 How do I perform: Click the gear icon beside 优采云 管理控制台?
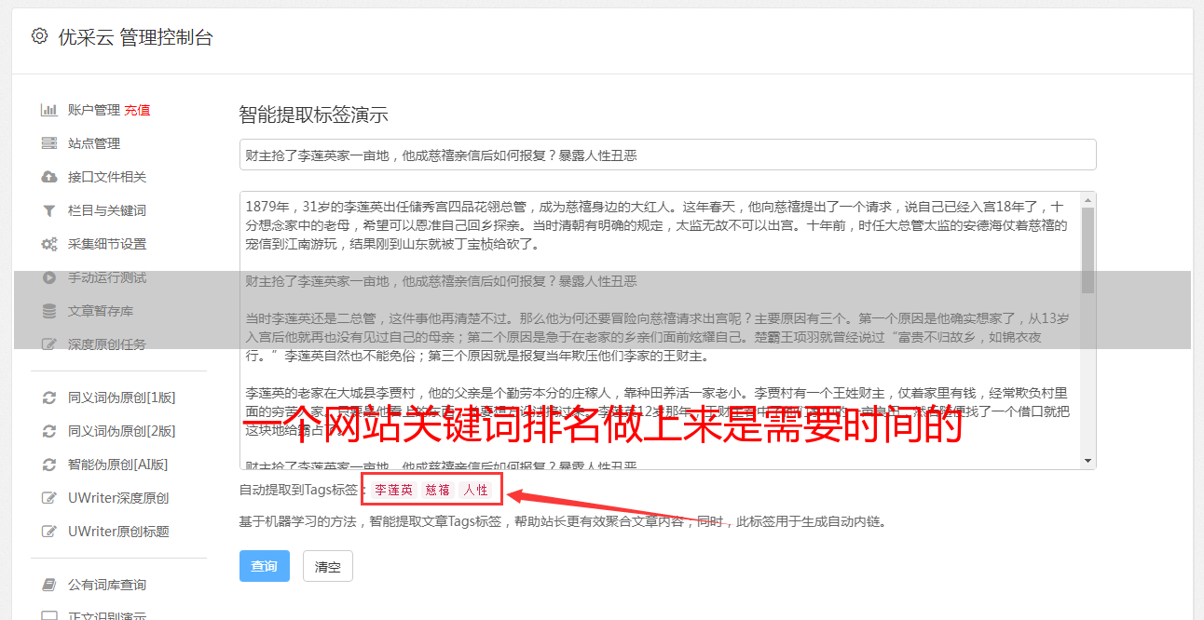(x=39, y=36)
